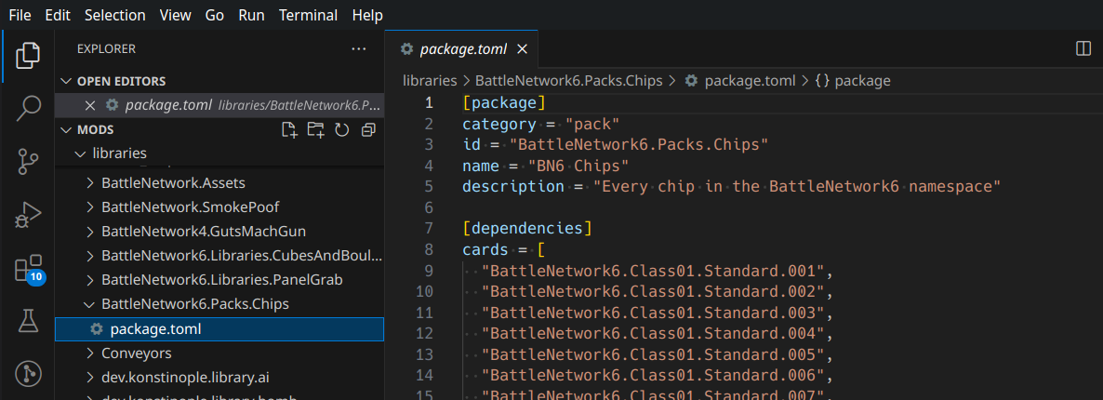1103x400 pixels.
Task: Close package.toml in Open Editors list
Action: coord(89,106)
